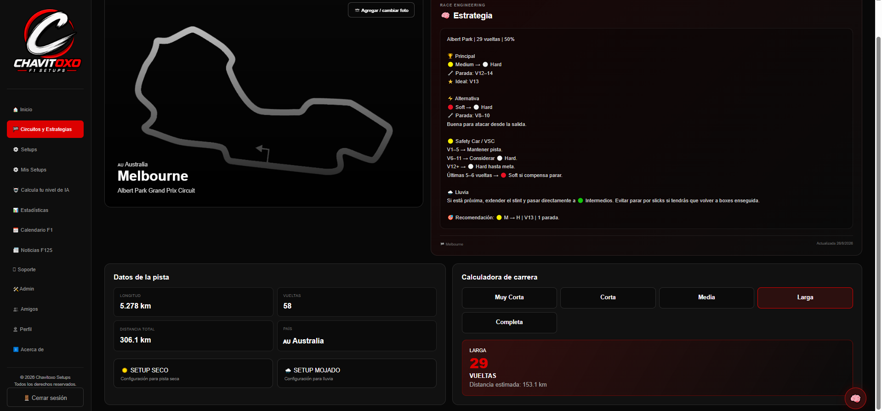
Task: Click the Perfil person icon
Action: coord(16,329)
